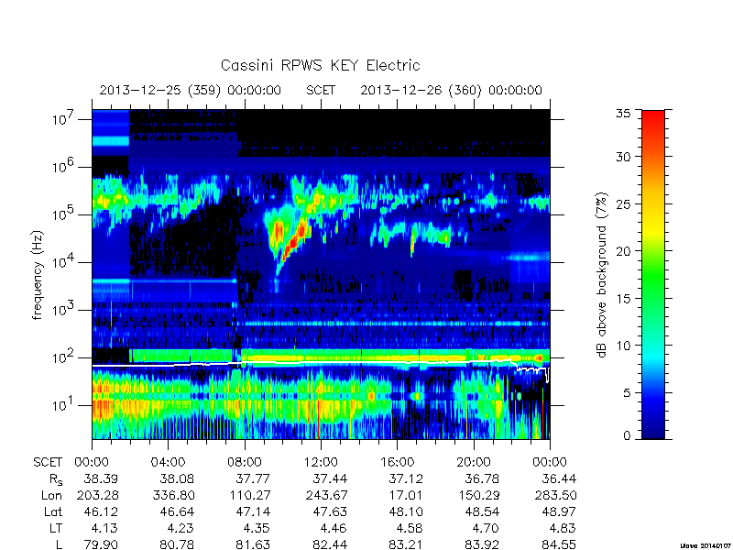This screenshot has width=733, height=550.
Task: Click colorbar tick label "30"
Action: pyautogui.click(x=623, y=157)
